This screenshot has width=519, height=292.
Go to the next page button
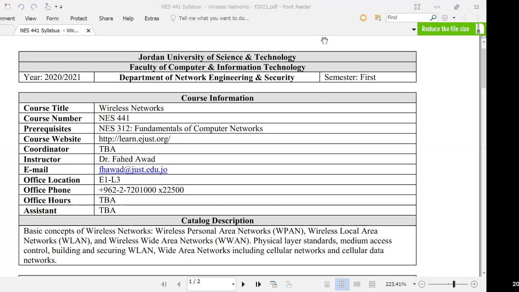pyautogui.click(x=243, y=284)
